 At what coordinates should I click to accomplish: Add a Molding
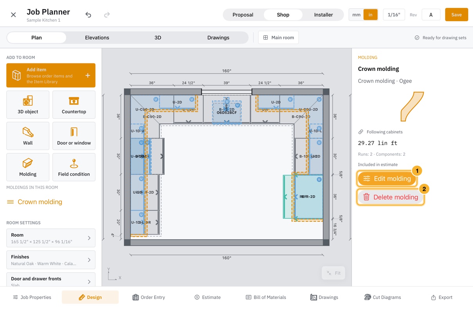28,167
